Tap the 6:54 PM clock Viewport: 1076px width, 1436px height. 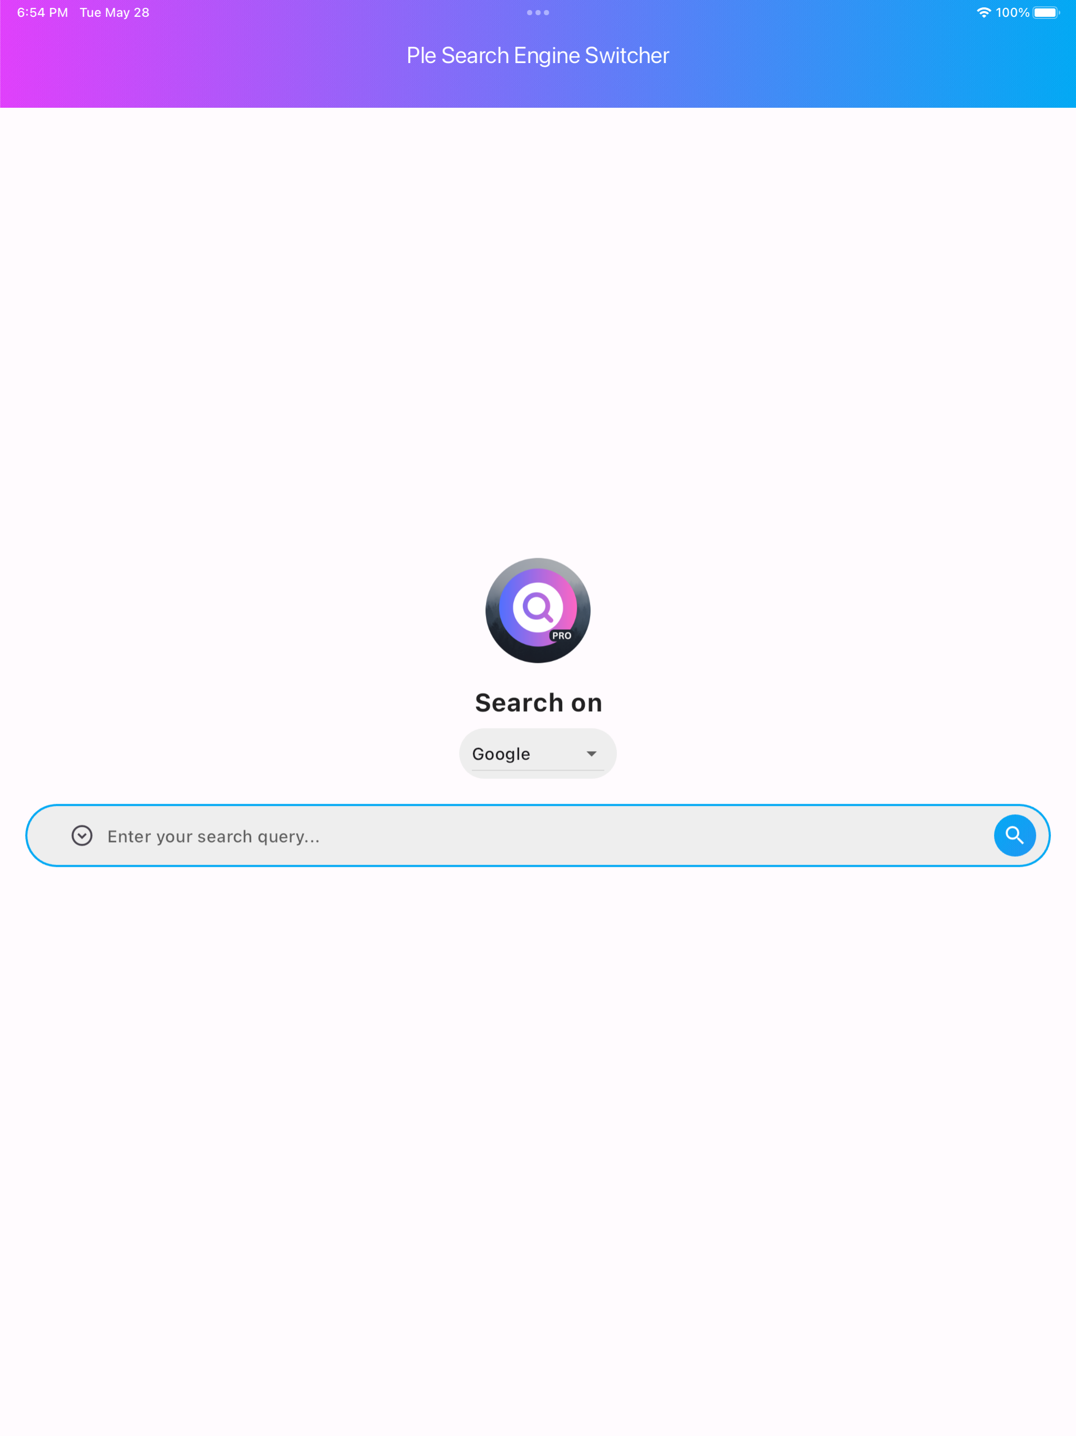pos(42,12)
